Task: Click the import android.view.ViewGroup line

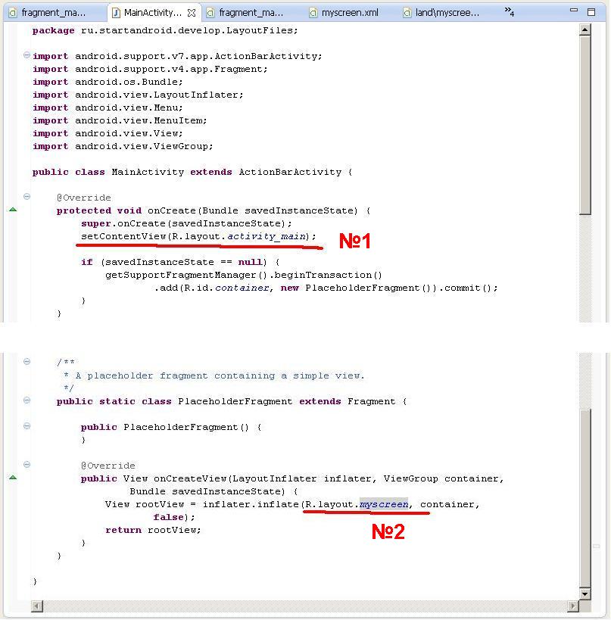Action: [123, 146]
